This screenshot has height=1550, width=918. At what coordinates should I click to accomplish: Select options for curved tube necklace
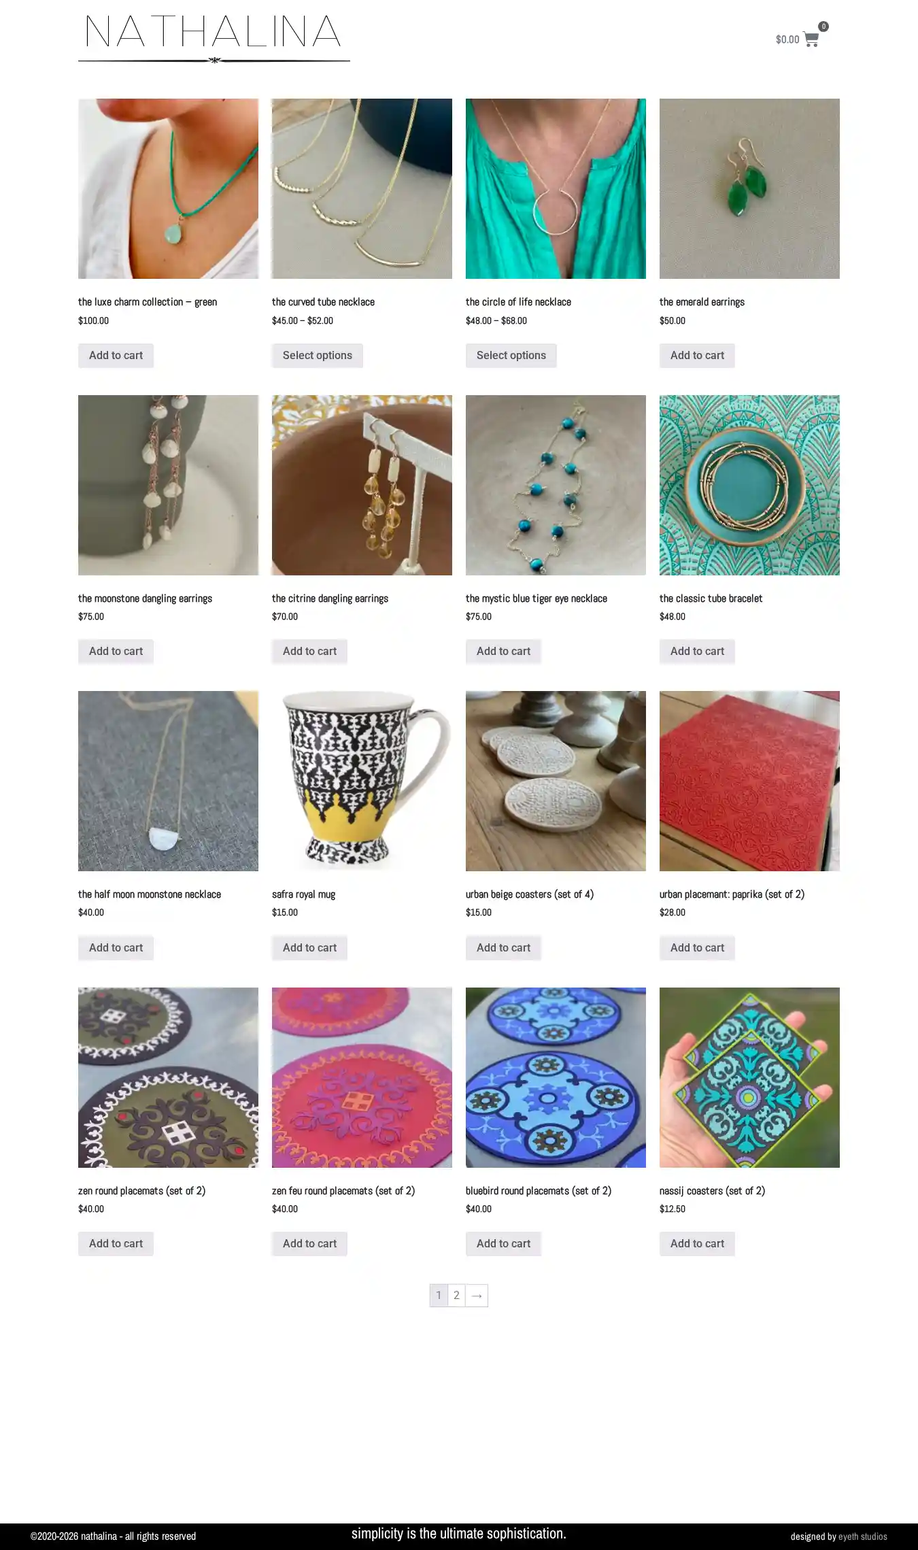(317, 355)
